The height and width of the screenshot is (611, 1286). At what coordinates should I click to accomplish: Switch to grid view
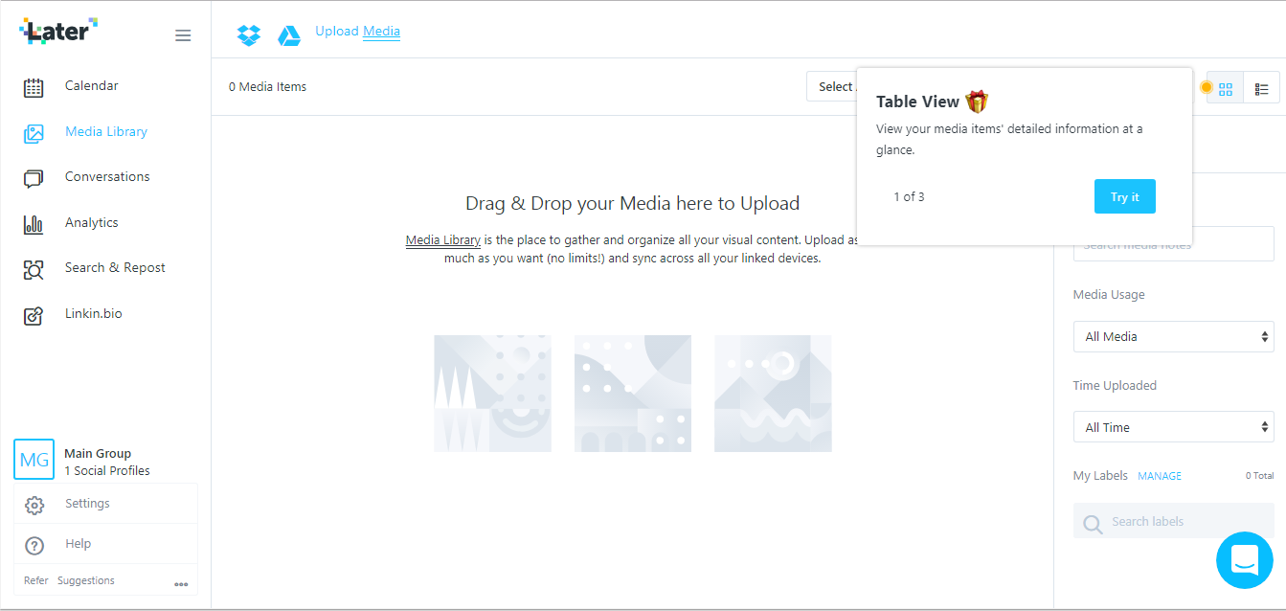coord(1225,88)
